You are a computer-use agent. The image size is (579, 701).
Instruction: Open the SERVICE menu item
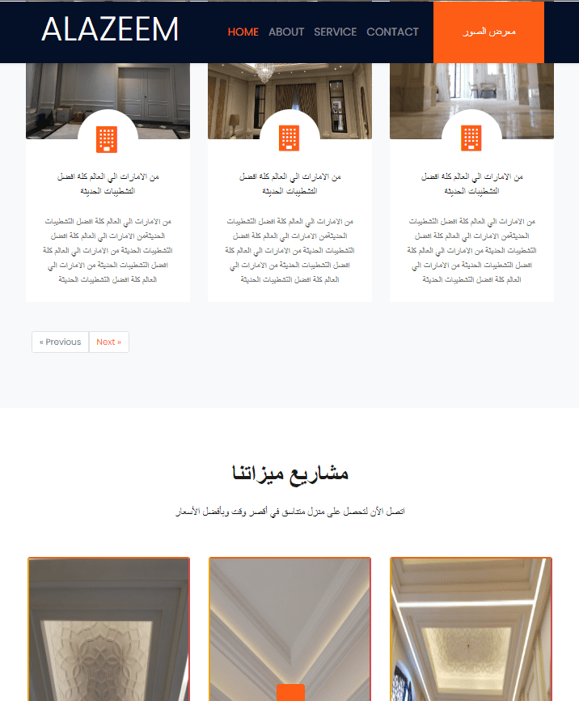pos(335,32)
